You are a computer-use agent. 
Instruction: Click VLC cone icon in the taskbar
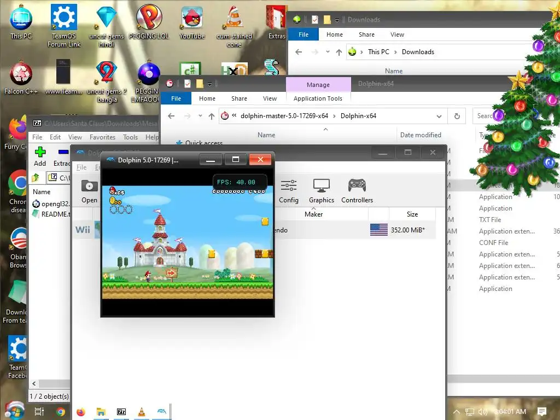[142, 412]
